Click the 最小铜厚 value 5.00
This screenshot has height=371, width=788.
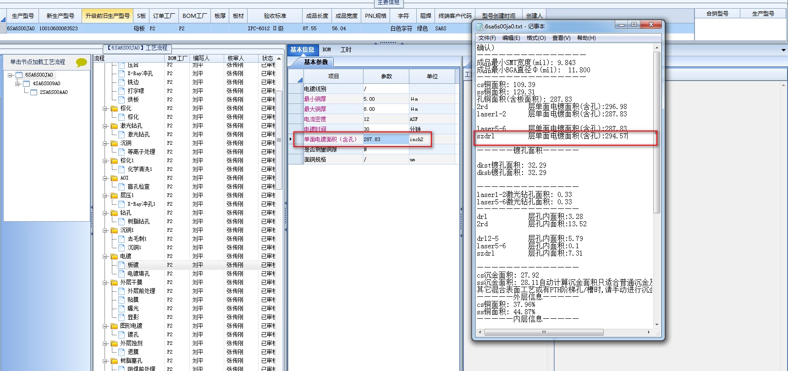coord(386,99)
